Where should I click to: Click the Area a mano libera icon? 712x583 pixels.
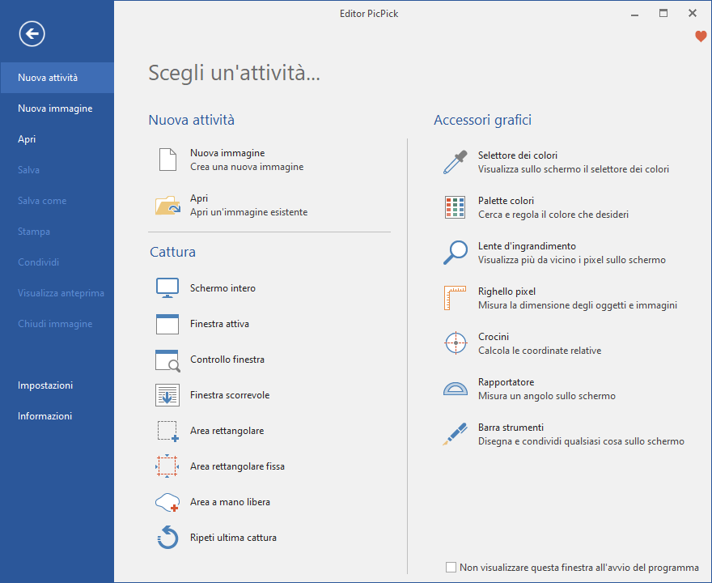pyautogui.click(x=167, y=502)
